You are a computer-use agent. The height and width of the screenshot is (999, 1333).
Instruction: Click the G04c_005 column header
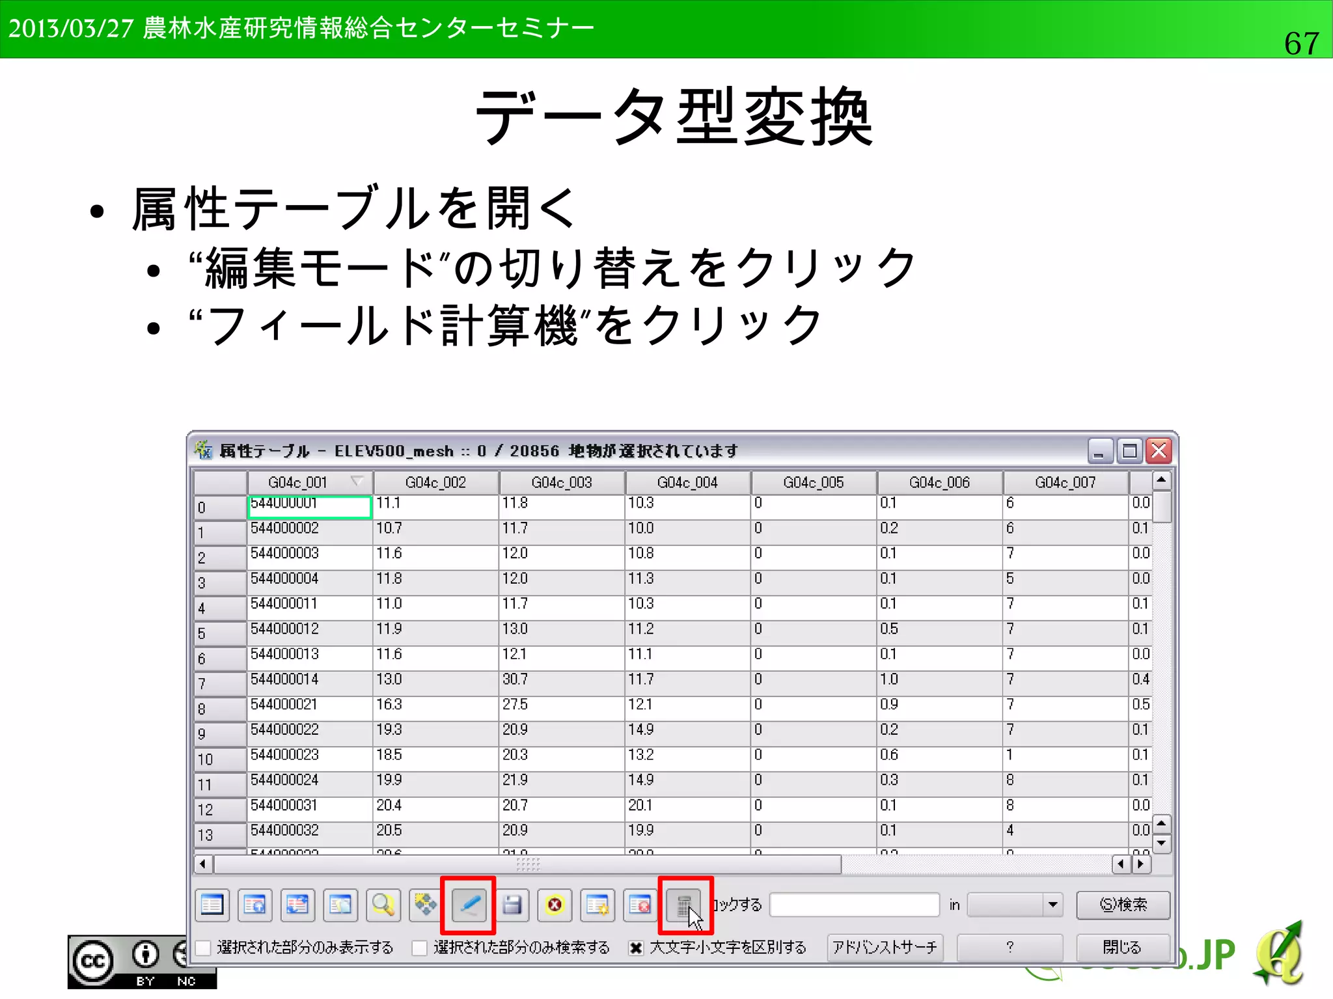(814, 482)
